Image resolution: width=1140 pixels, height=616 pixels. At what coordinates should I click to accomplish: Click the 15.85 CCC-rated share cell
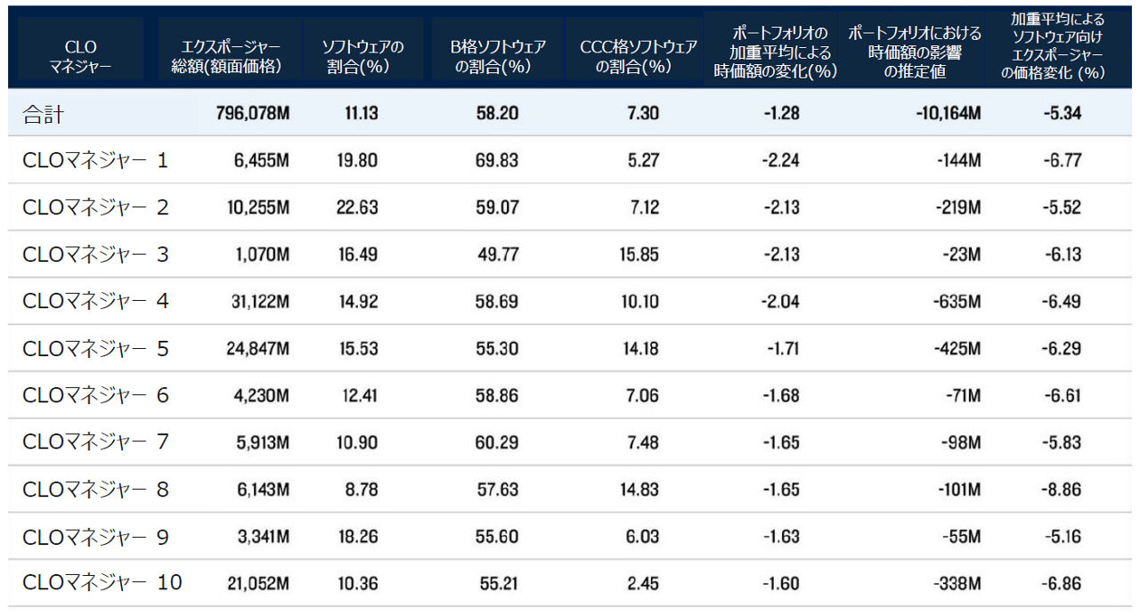click(x=640, y=255)
